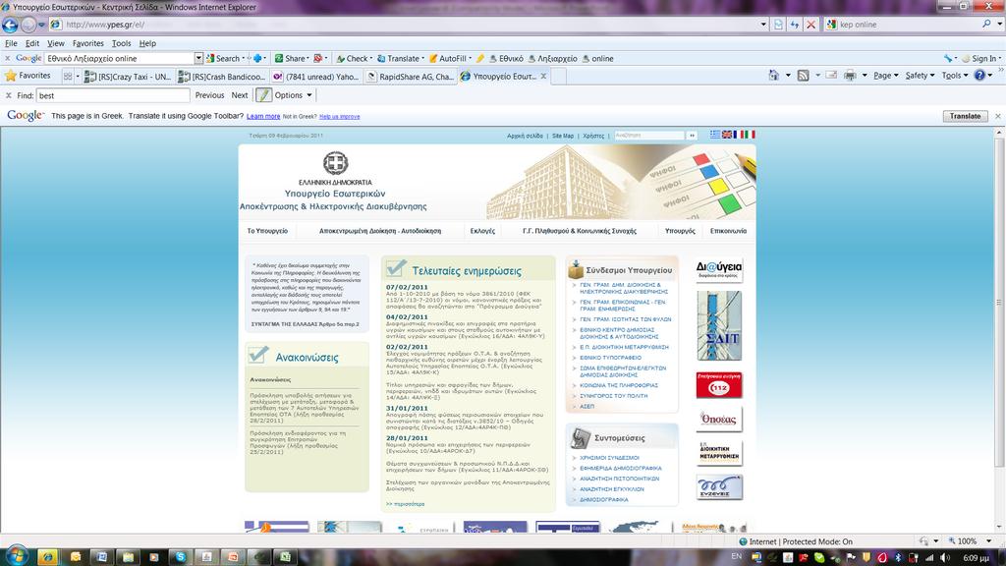Image resolution: width=1006 pixels, height=566 pixels.
Task: Open the View menu
Action: (56, 43)
